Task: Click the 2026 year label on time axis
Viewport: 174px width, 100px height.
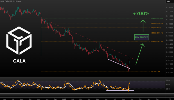Action: pos(64,99)
